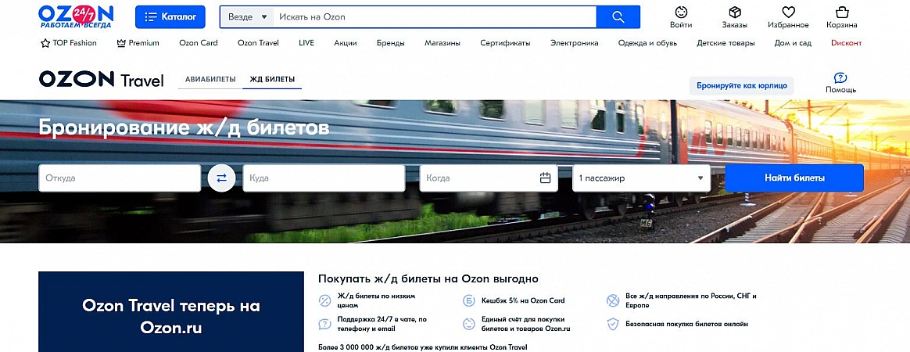The width and height of the screenshot is (910, 352).
Task: Open the Корзина shopping cart
Action: [x=841, y=13]
